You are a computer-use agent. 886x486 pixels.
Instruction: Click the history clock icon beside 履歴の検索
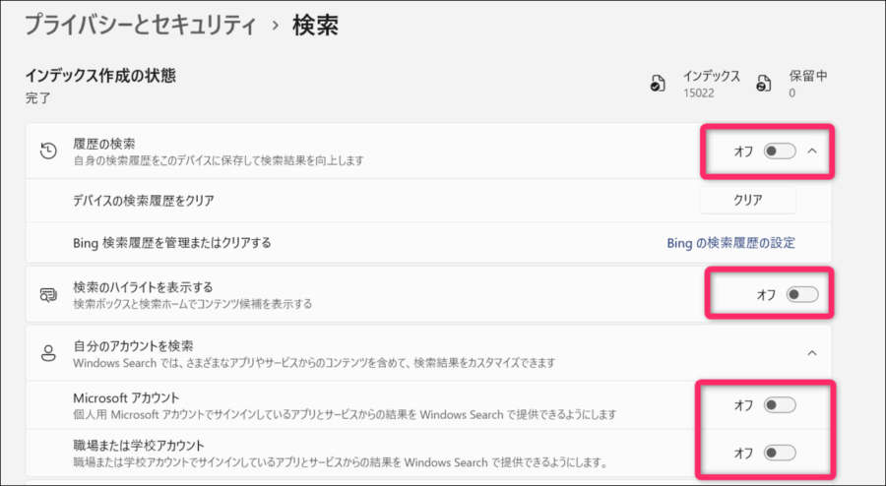pos(47,151)
